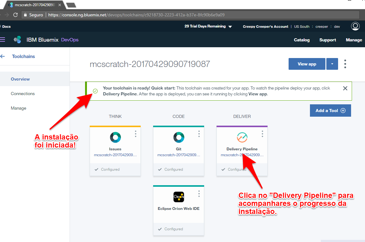Click the Eclipse Orion Web IDE icon

(x=178, y=197)
